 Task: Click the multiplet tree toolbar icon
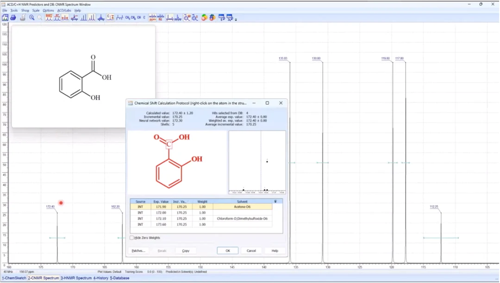[x=119, y=18]
